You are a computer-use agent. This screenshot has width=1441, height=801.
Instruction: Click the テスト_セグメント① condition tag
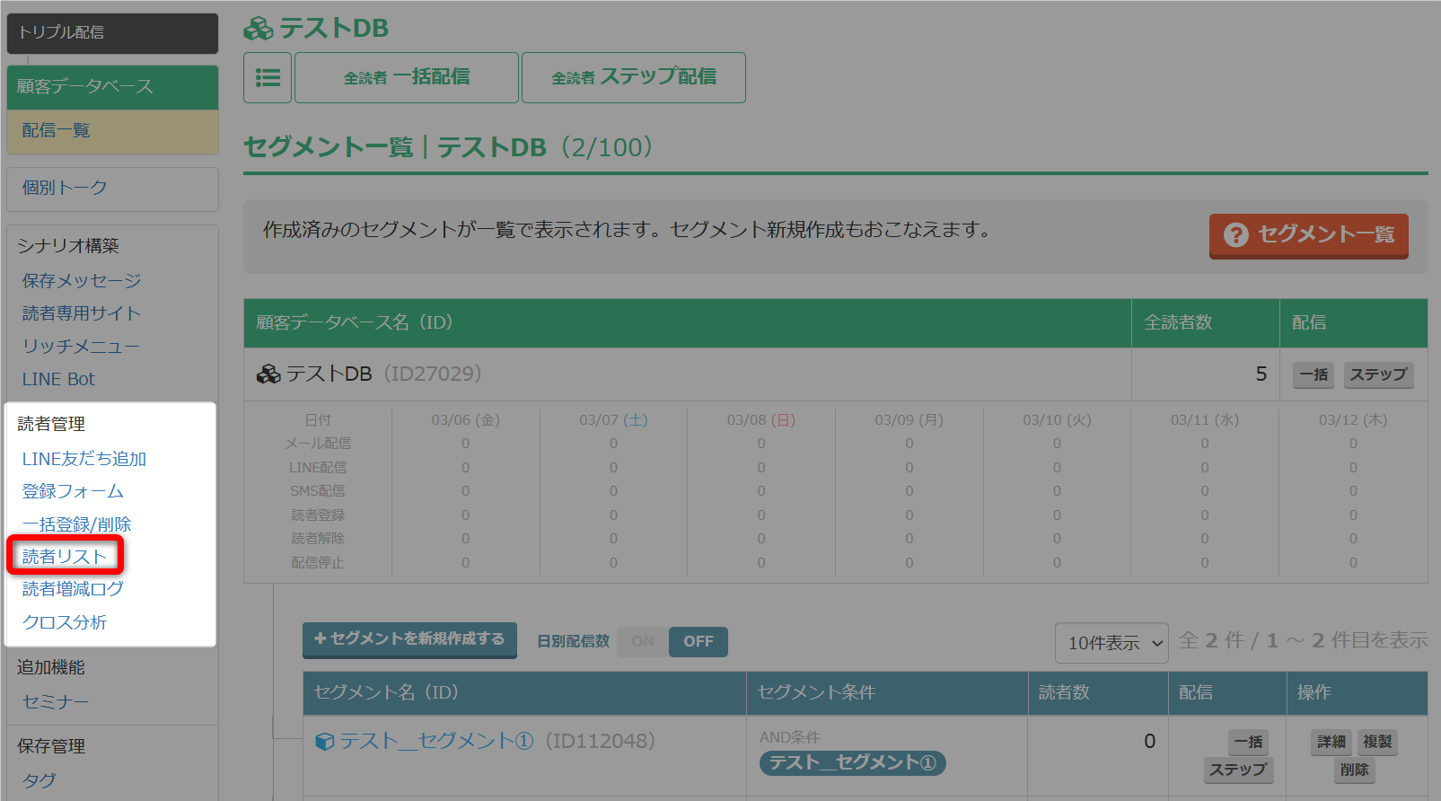point(852,763)
